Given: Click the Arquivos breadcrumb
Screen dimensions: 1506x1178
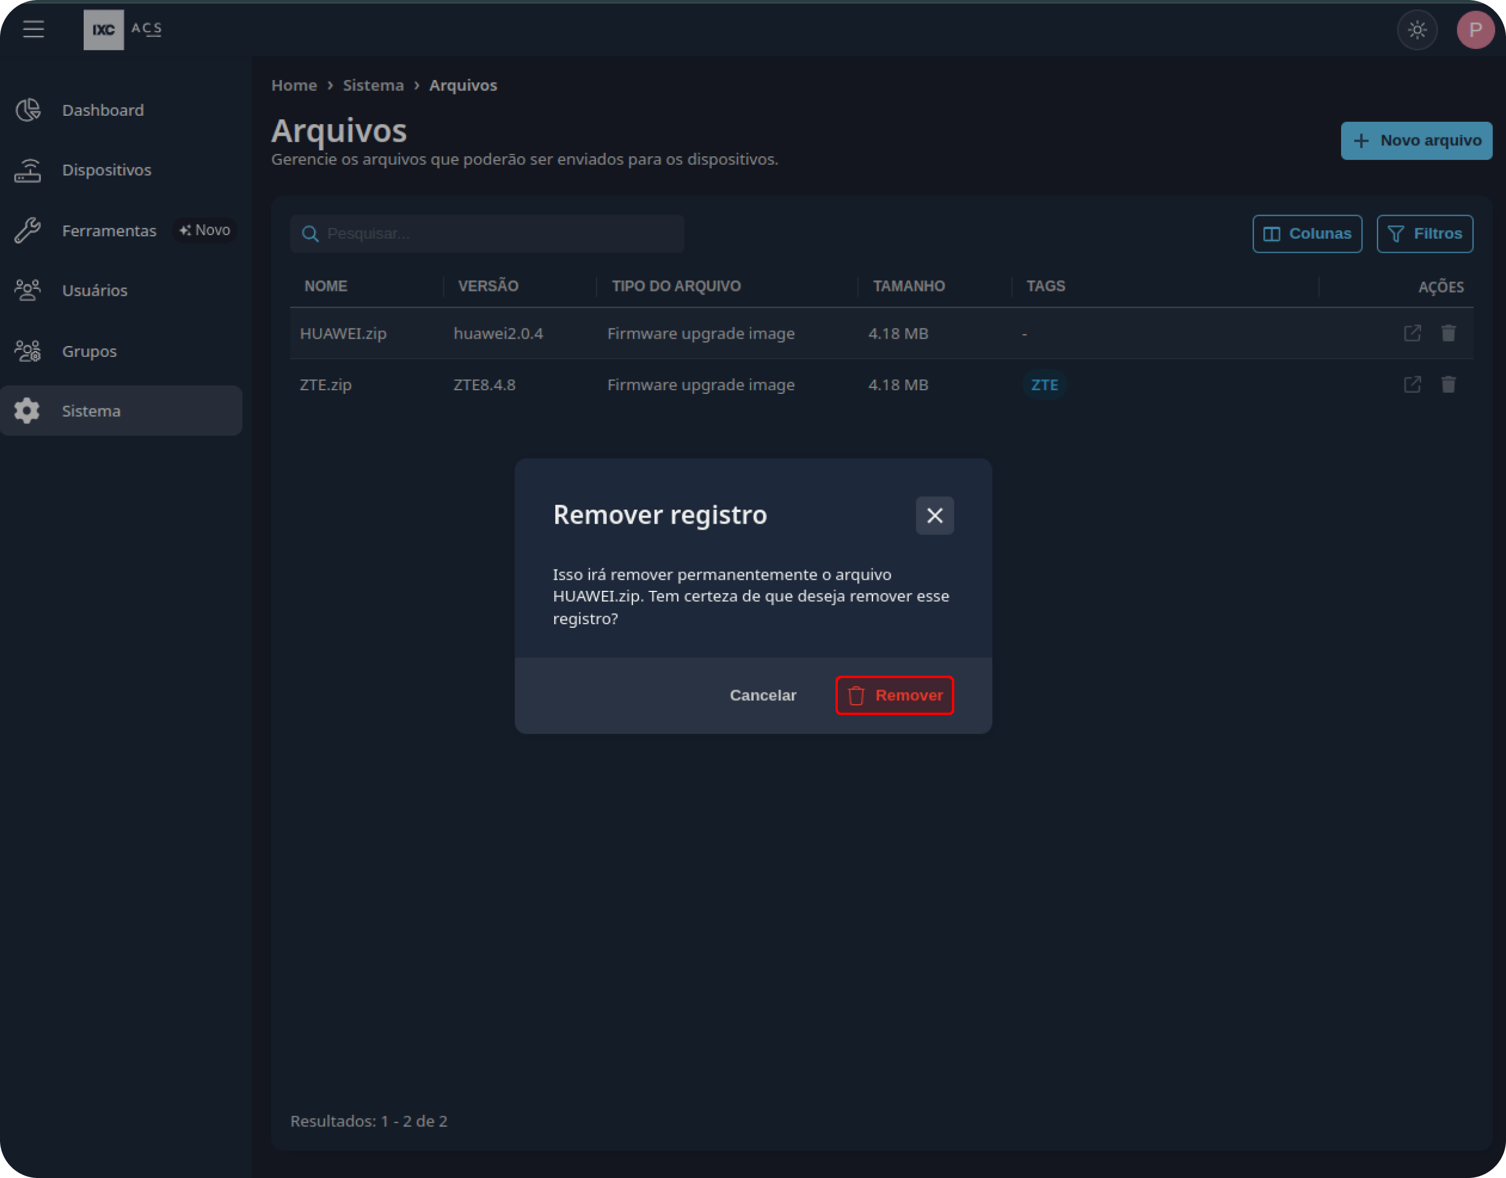Looking at the screenshot, I should 463,85.
